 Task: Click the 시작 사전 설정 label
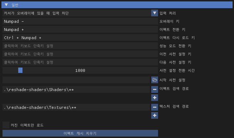172,80
